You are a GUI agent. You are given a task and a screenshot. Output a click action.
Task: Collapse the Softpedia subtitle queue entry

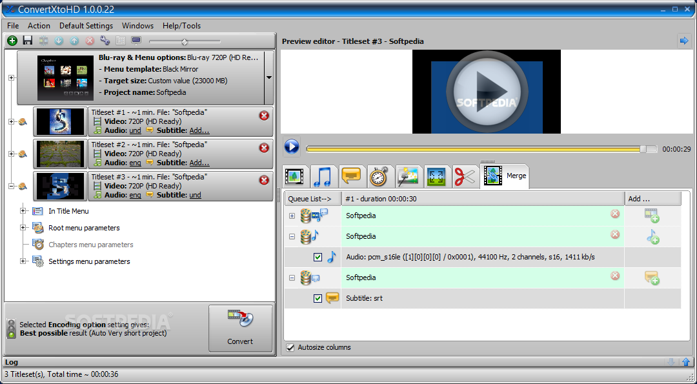pos(292,278)
